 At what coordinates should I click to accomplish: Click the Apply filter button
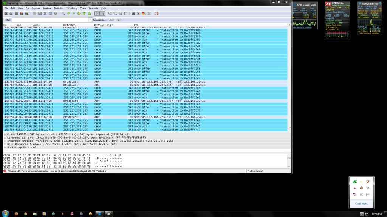[x=119, y=20]
